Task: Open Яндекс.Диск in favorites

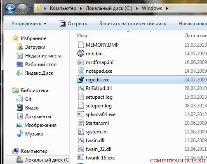Action: pos(39,73)
